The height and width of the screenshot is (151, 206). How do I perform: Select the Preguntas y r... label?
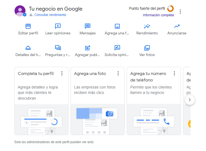58,55
